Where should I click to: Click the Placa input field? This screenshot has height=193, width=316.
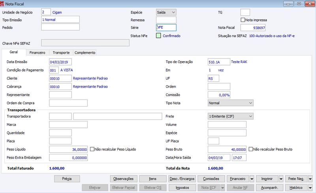point(60,141)
